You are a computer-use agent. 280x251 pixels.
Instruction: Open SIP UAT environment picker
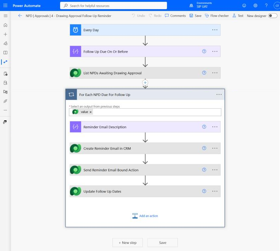[204, 5]
